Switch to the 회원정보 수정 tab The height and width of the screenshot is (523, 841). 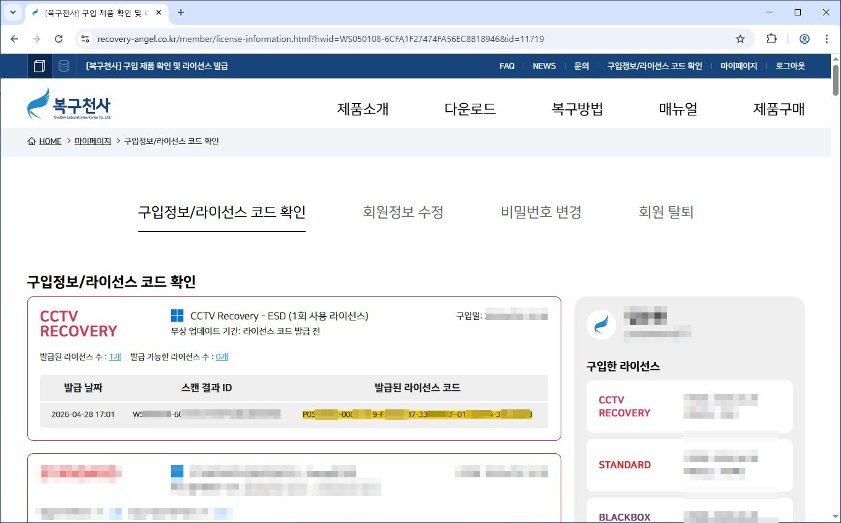pos(403,212)
